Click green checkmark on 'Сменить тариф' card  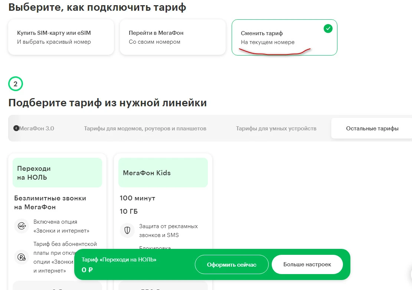coord(328,28)
